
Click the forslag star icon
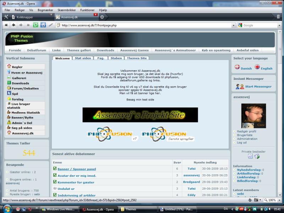coord(9,99)
